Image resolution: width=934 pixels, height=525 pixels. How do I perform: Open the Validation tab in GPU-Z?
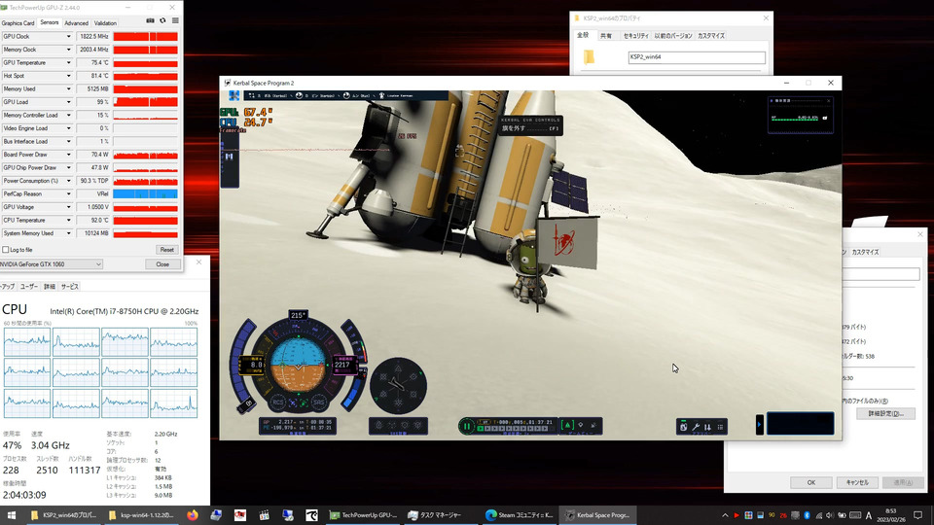pos(105,23)
